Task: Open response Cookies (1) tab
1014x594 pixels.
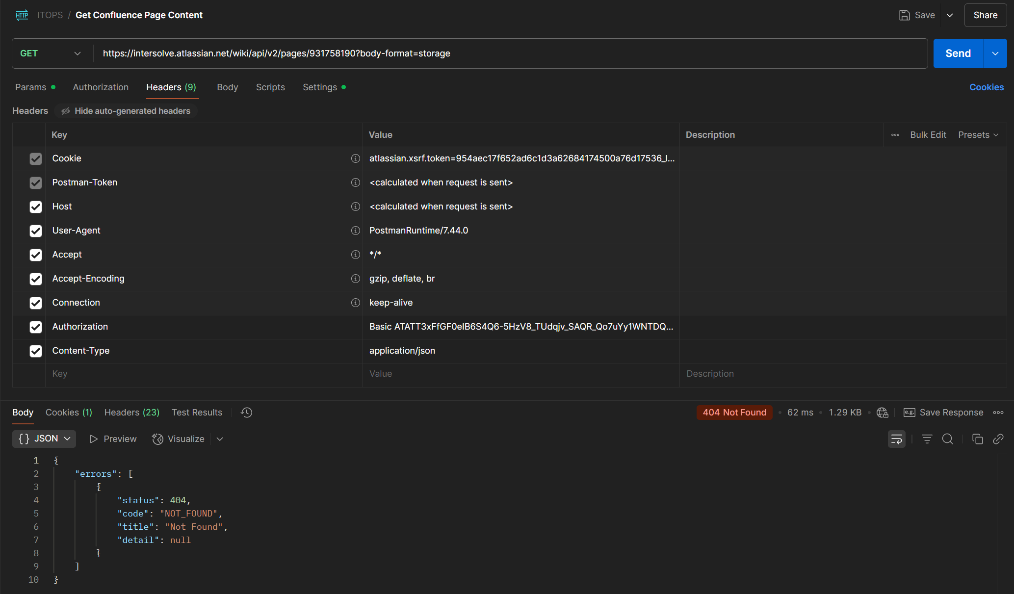Action: coord(69,413)
